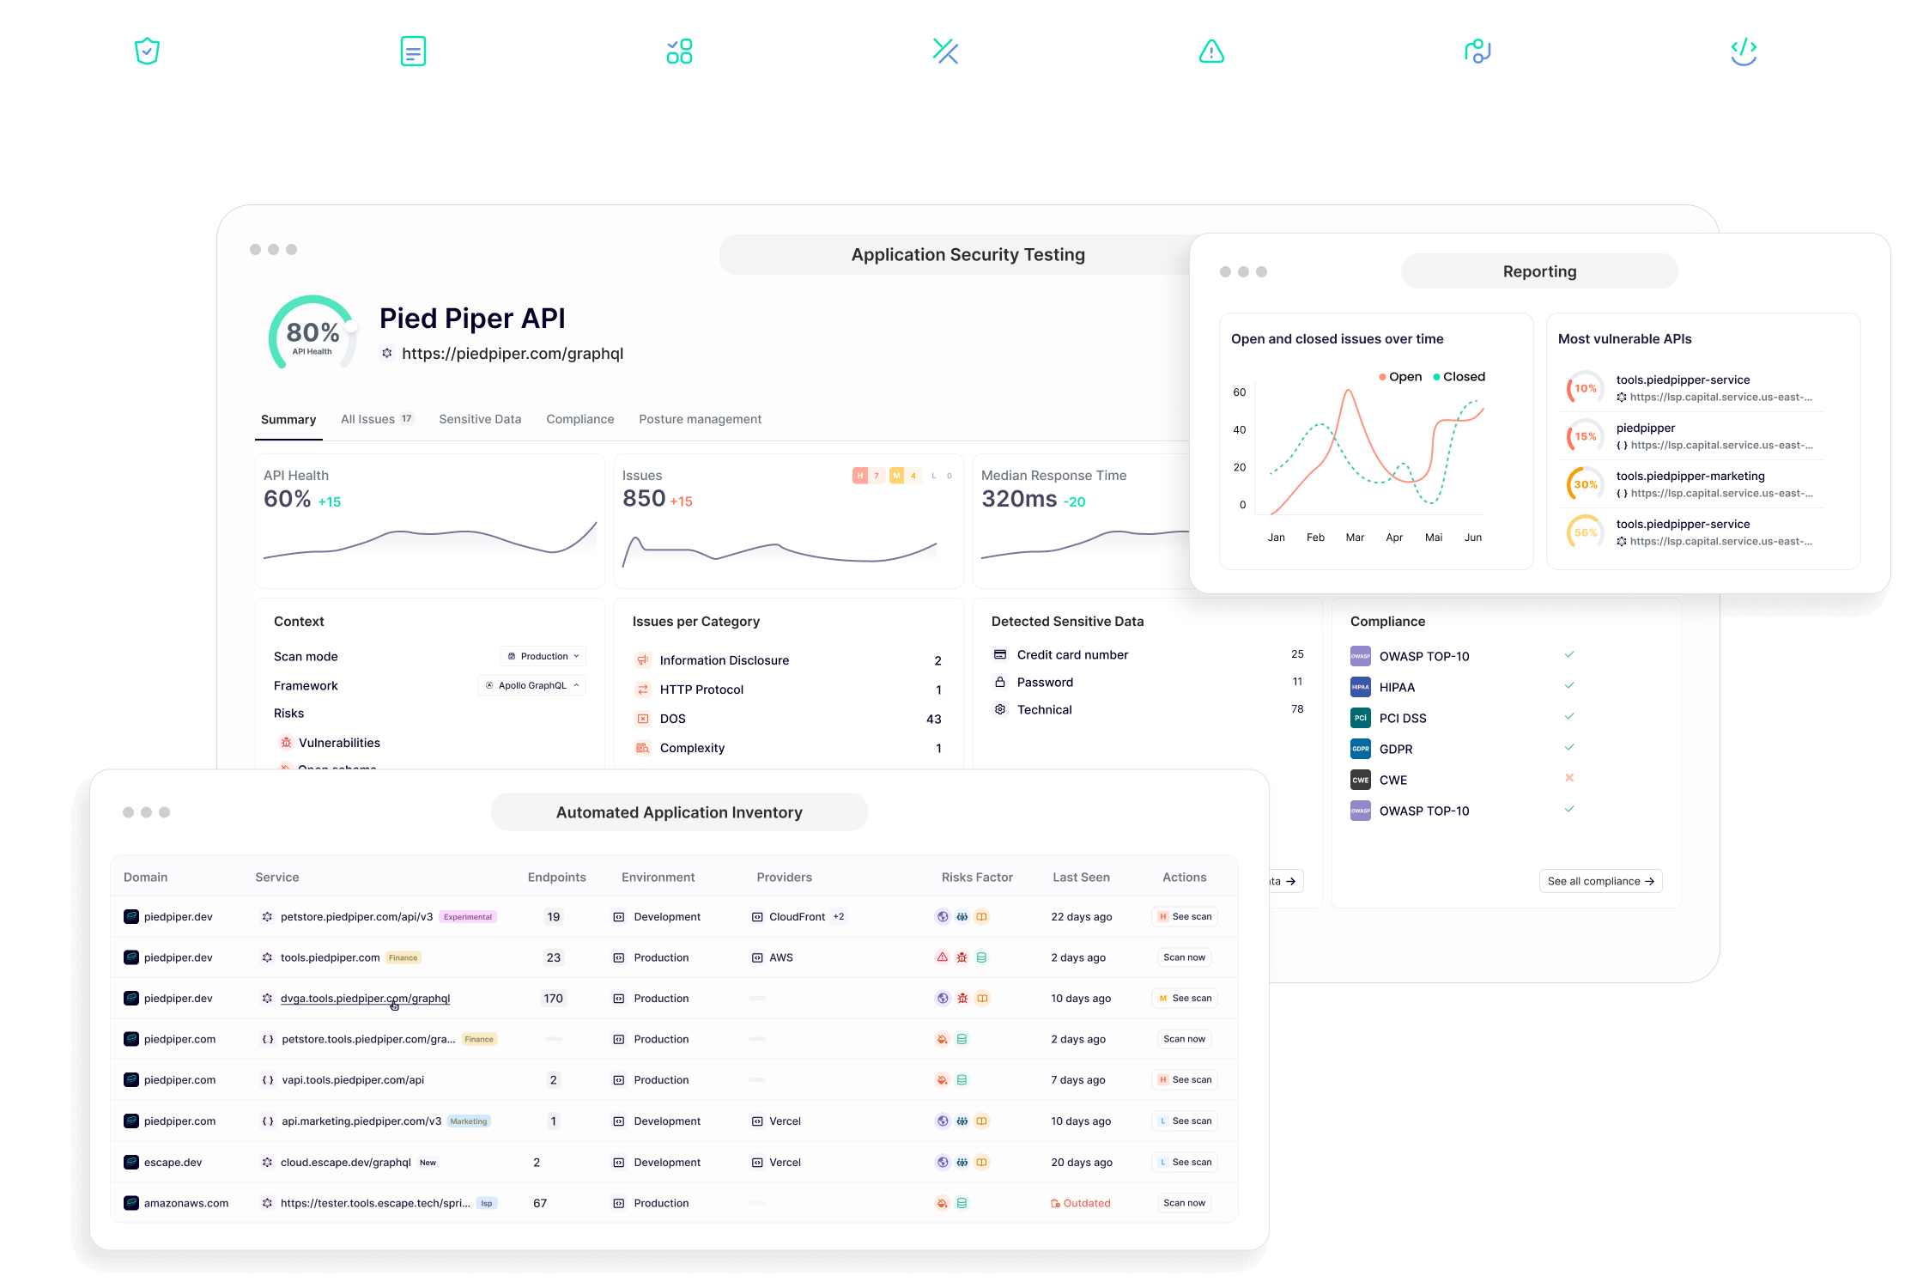Open dvga.tools.piedpiper.com/graphql service link
The height and width of the screenshot is (1288, 1905).
tap(365, 999)
